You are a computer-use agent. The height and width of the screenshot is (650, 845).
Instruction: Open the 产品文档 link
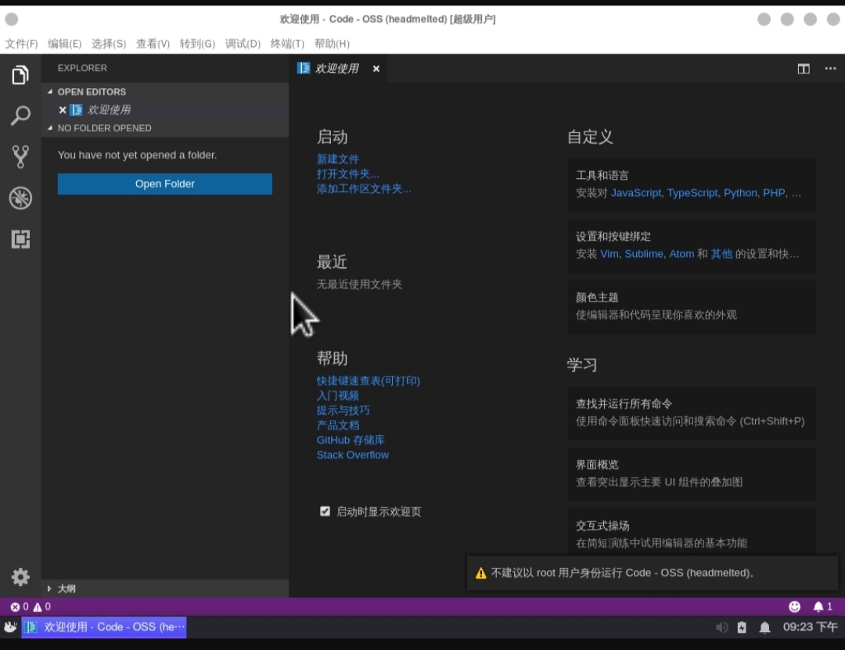338,425
